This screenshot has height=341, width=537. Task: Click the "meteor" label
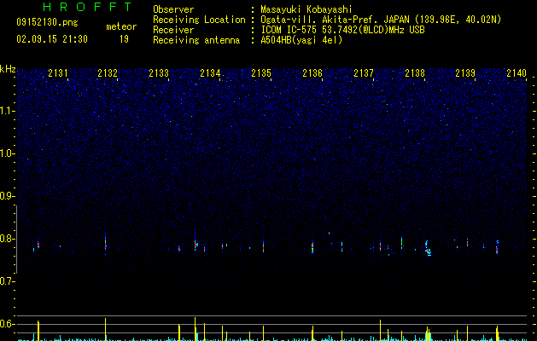121,26
